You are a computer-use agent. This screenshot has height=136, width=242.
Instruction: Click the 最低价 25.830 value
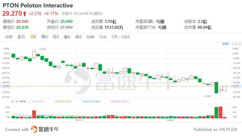(x=22, y=27)
